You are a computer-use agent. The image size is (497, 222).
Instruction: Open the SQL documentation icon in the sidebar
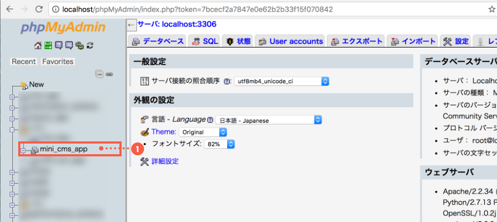(69, 45)
